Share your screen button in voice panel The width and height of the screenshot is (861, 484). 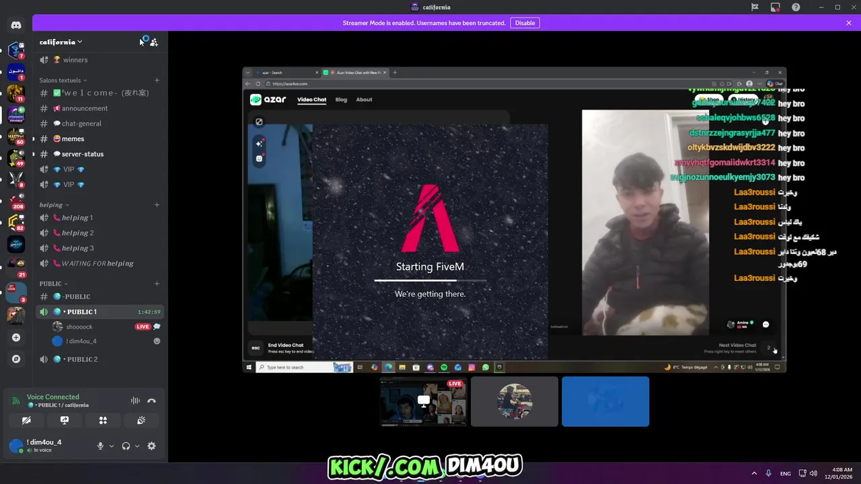[65, 420]
